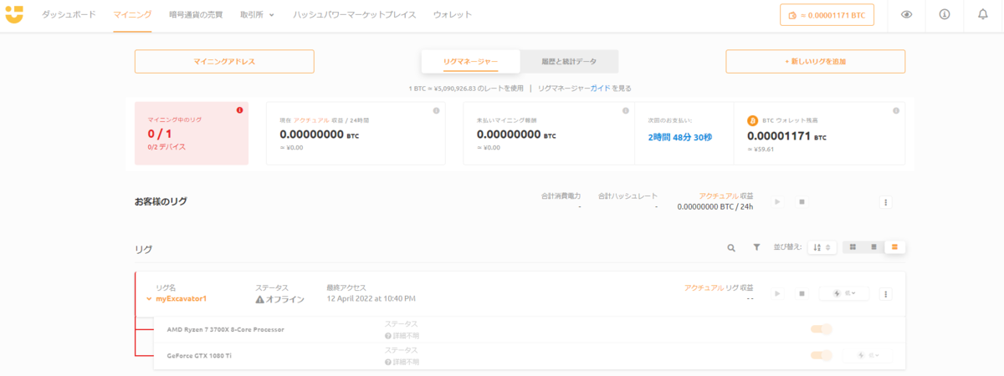Click the マイニングアドレス button

224,62
